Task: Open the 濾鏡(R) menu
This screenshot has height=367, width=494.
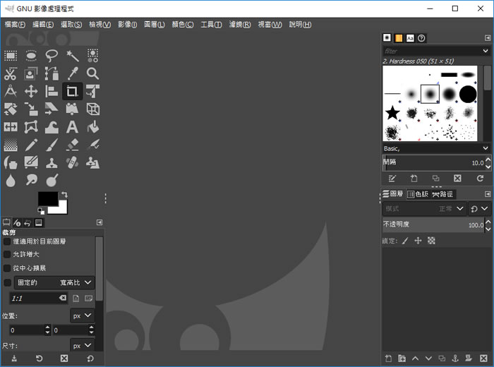Action: click(240, 25)
